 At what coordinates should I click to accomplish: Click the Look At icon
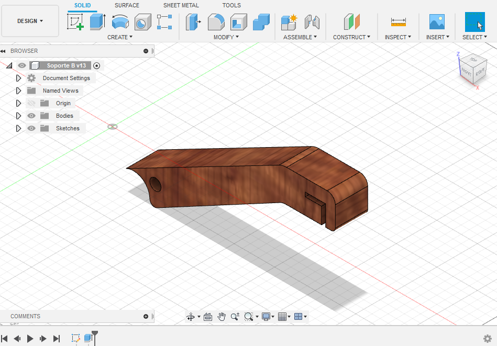pyautogui.click(x=208, y=317)
